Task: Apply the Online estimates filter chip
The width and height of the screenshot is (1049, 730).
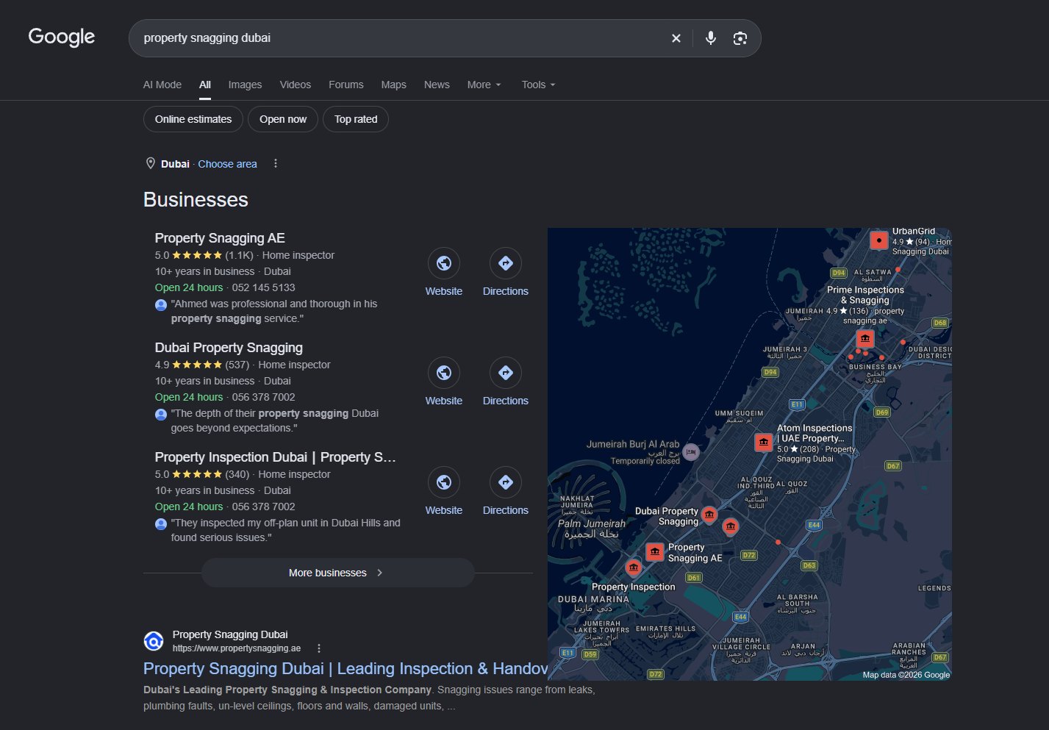Action: (x=193, y=119)
